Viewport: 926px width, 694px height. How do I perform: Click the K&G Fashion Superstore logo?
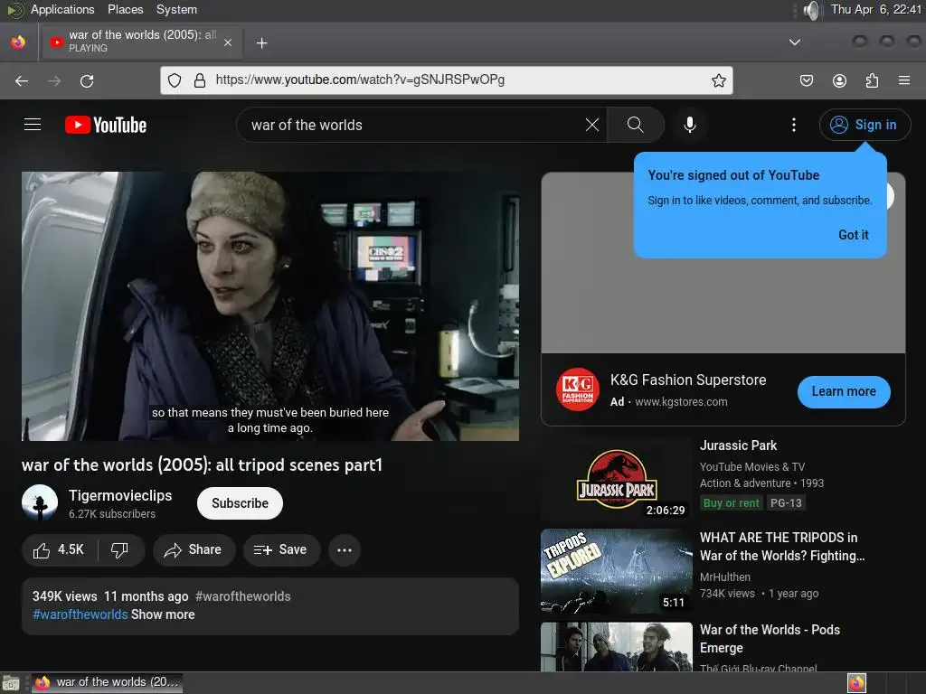[x=577, y=389]
